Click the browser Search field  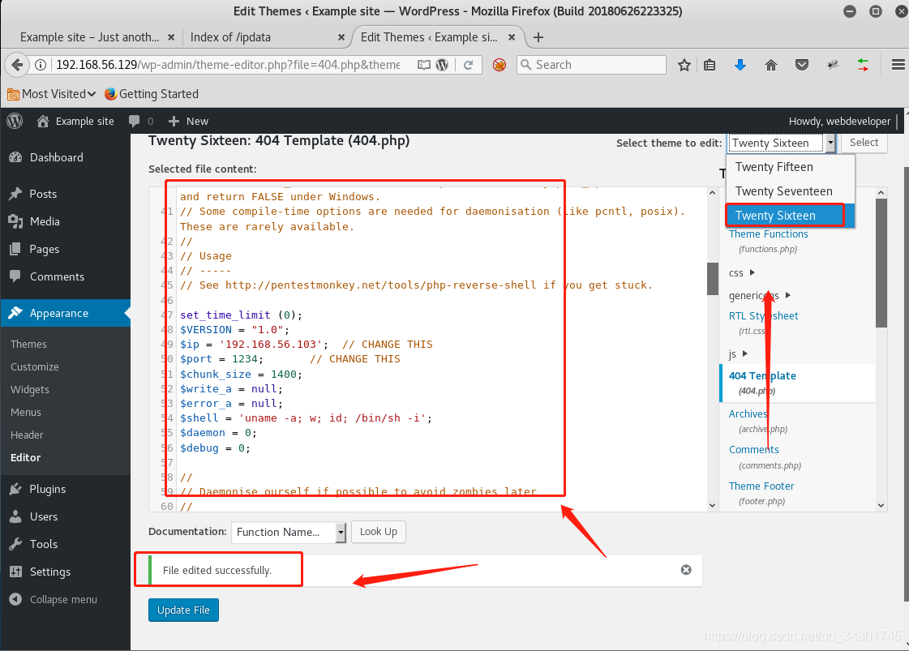[591, 65]
